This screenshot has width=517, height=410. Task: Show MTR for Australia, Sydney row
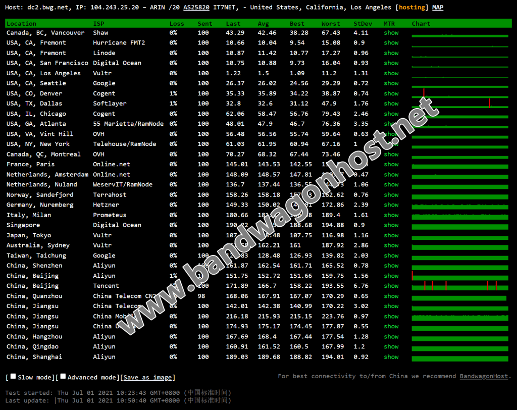coord(391,245)
